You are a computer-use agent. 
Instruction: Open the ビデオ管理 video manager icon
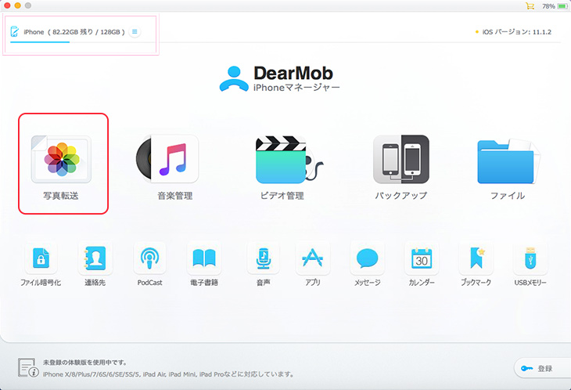(289, 160)
